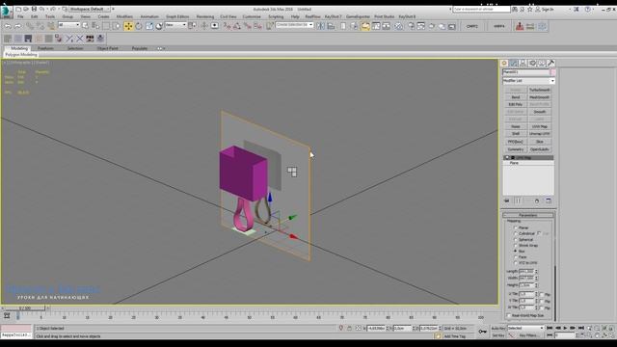
Task: Add the Unwrap UVW modifier button
Action: click(540, 134)
